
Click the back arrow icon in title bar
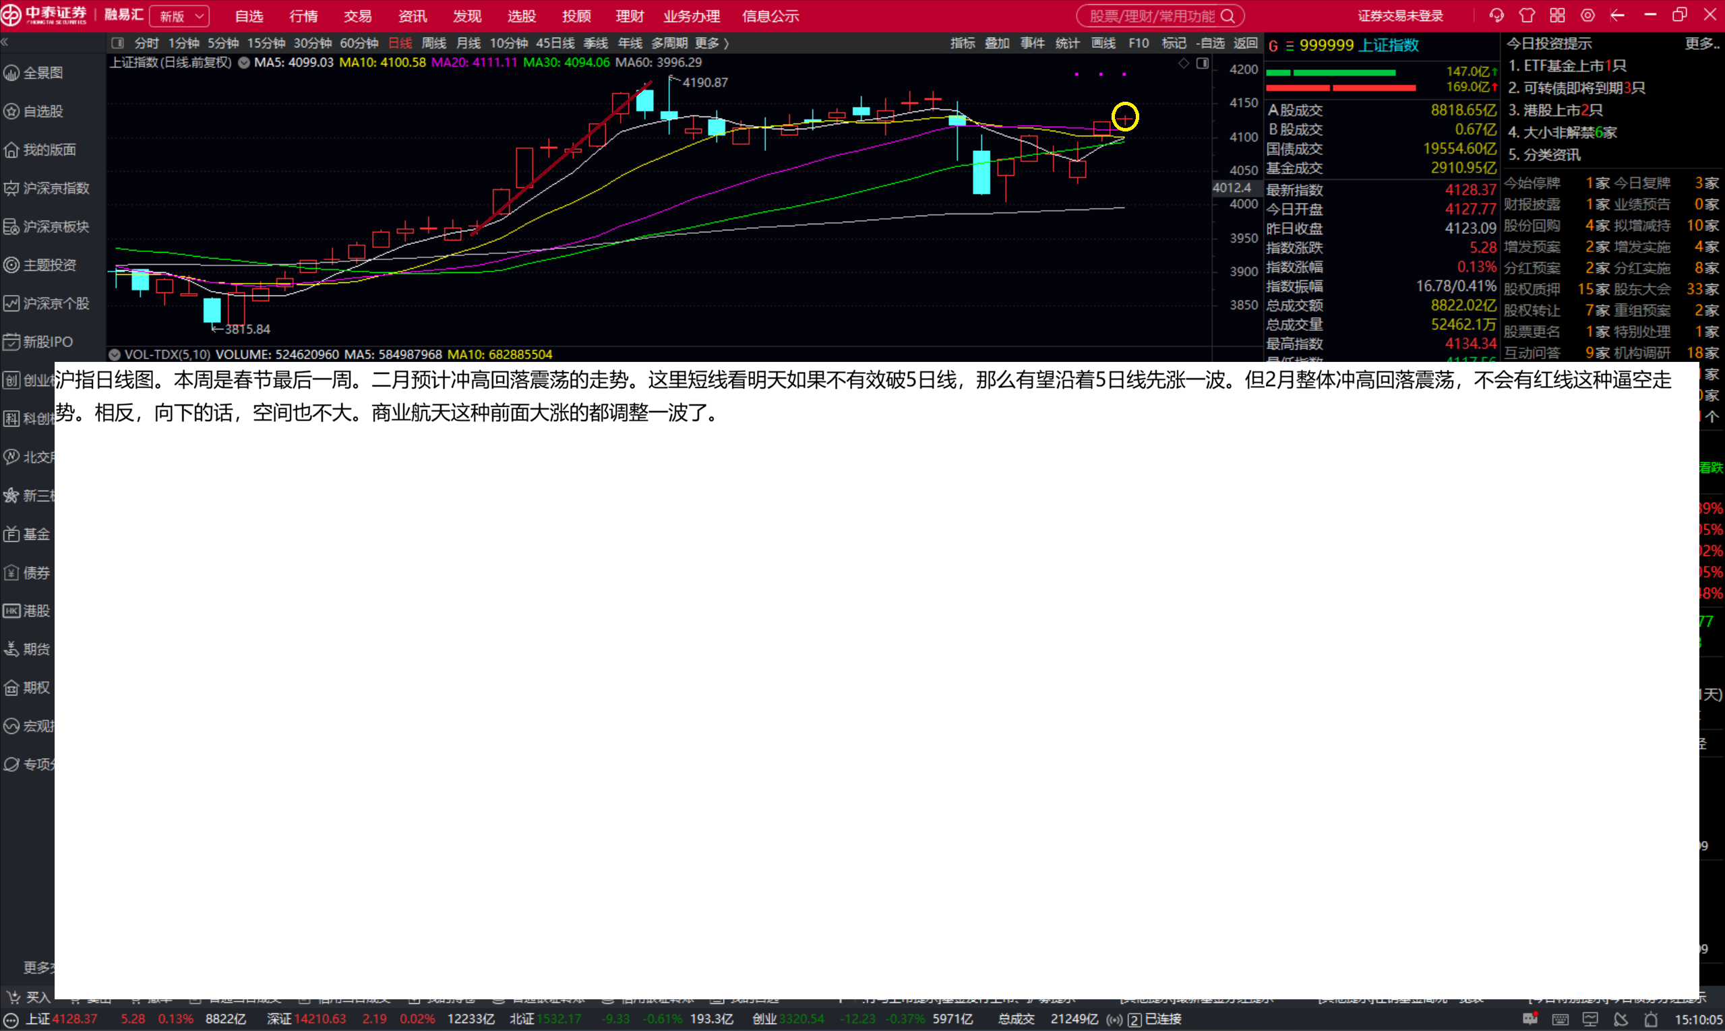tap(1618, 15)
